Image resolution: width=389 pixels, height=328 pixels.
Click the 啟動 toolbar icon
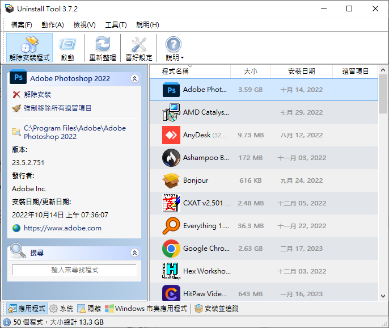(x=67, y=48)
